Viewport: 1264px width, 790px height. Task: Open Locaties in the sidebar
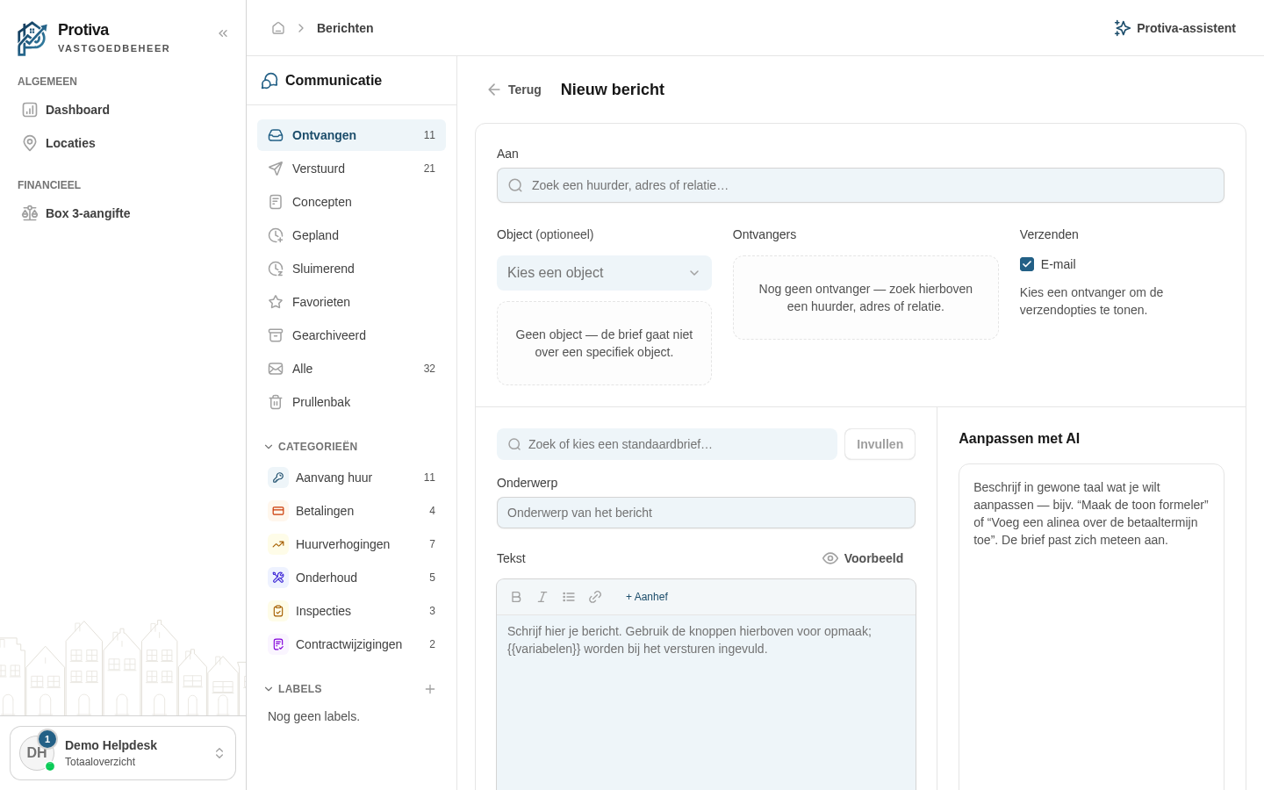[123, 143]
